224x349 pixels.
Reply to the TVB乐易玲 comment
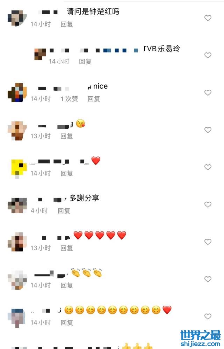pyautogui.click(x=85, y=61)
